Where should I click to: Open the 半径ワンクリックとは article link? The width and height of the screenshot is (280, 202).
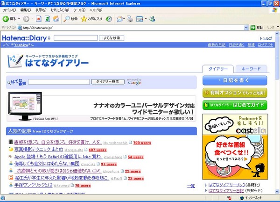point(34,185)
